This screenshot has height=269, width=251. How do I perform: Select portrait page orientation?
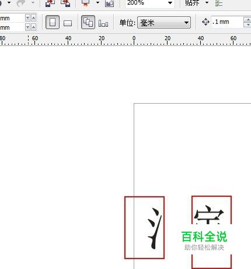(53, 22)
